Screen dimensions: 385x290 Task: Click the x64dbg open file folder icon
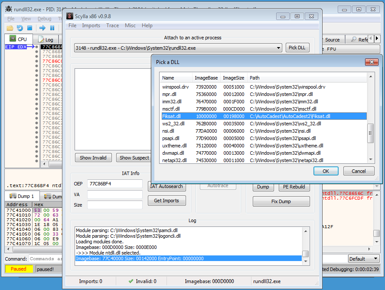click(10, 28)
